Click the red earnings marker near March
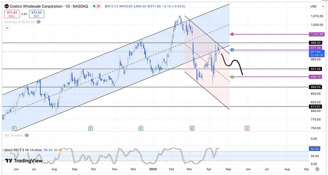Viewport: 328px width, 175px height. pyautogui.click(x=192, y=128)
